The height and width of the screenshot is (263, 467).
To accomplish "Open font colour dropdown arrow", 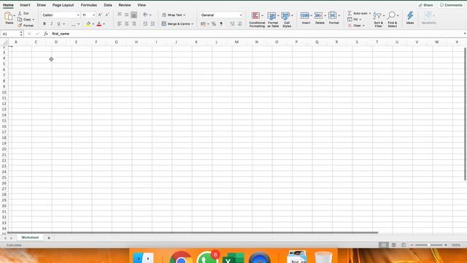I will click(104, 24).
